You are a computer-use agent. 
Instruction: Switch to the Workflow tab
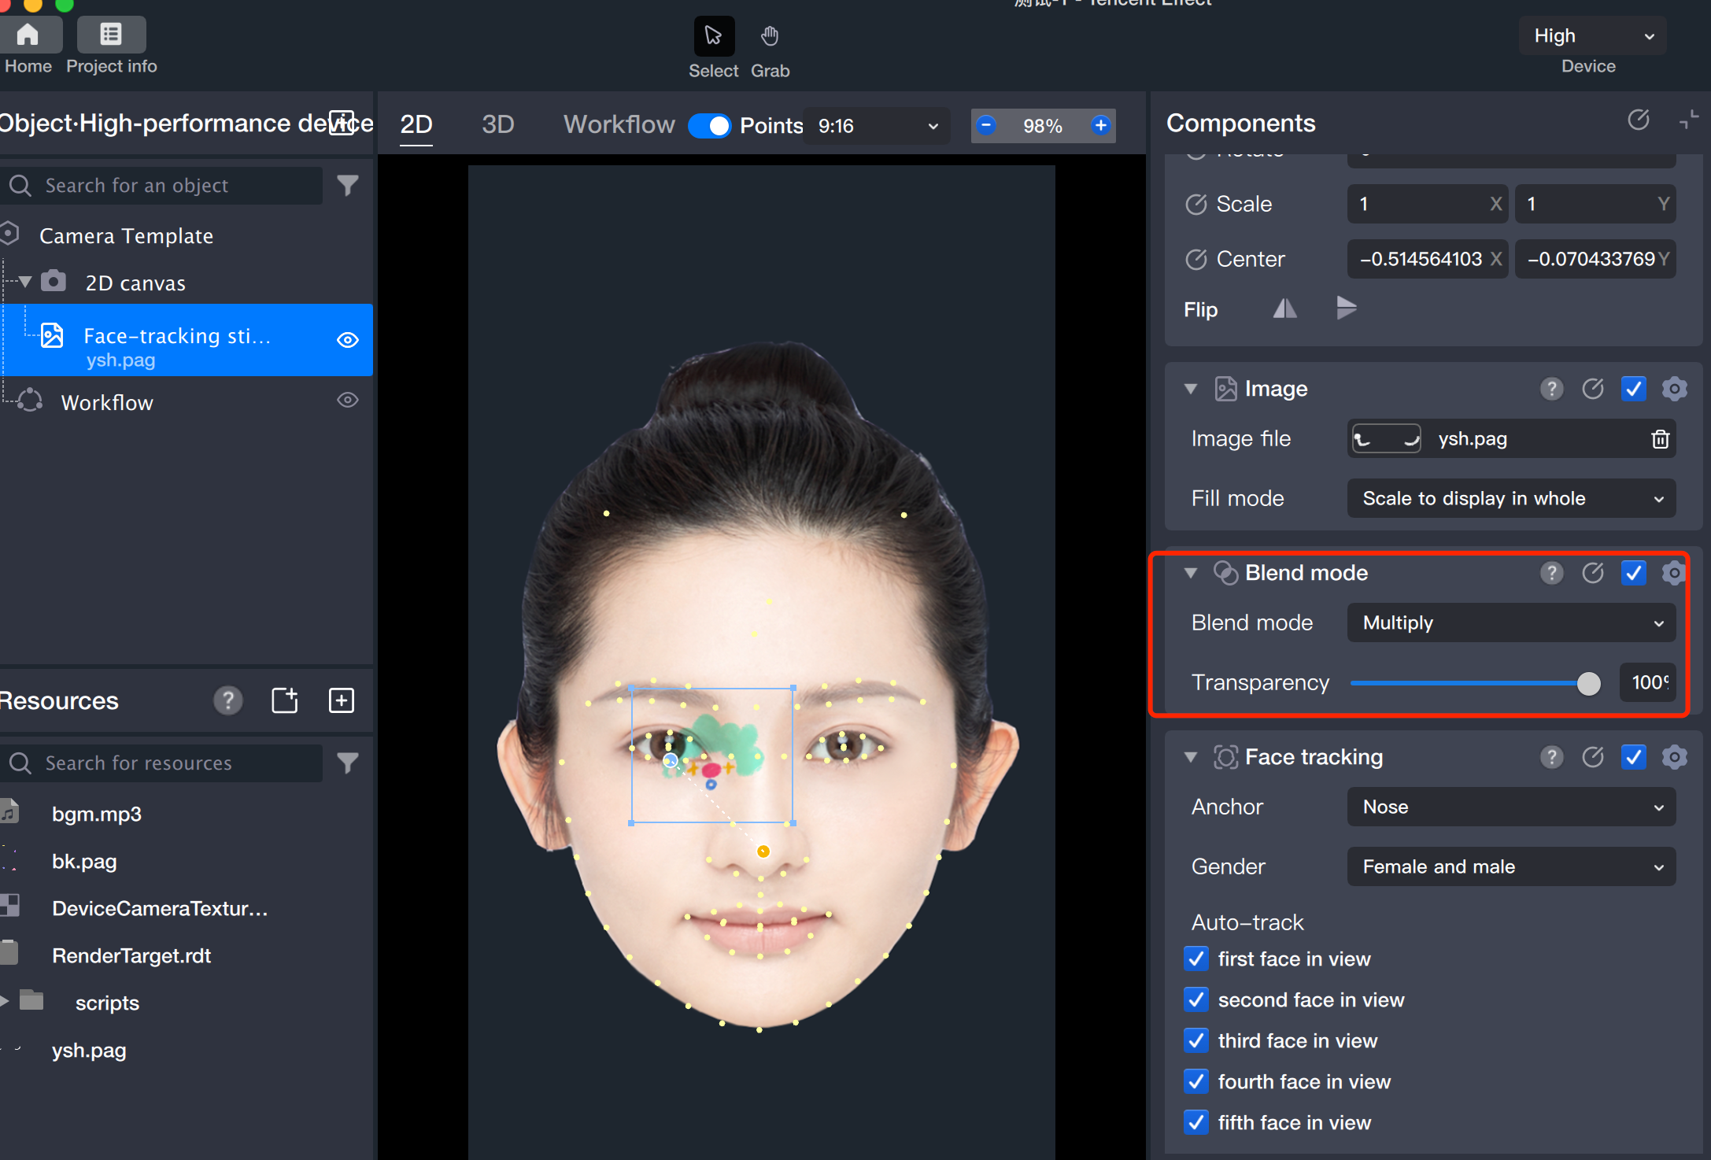[619, 124]
